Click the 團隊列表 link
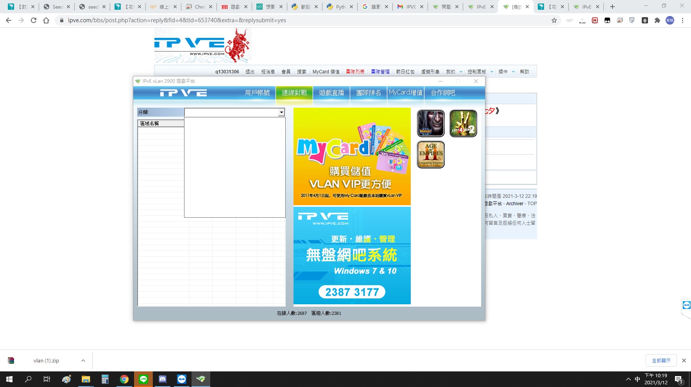 355,72
